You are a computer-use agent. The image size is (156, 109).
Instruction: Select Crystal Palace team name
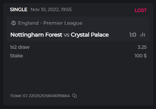pos(90,35)
